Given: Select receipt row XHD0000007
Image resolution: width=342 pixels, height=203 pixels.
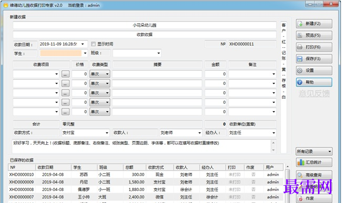Looking at the screenshot, I should 146,197.
